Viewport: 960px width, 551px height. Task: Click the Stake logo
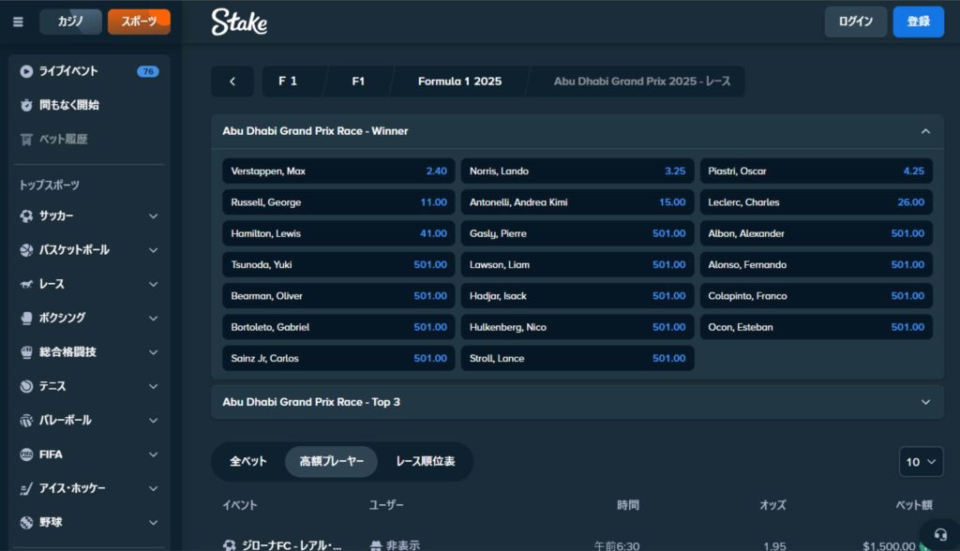(239, 22)
